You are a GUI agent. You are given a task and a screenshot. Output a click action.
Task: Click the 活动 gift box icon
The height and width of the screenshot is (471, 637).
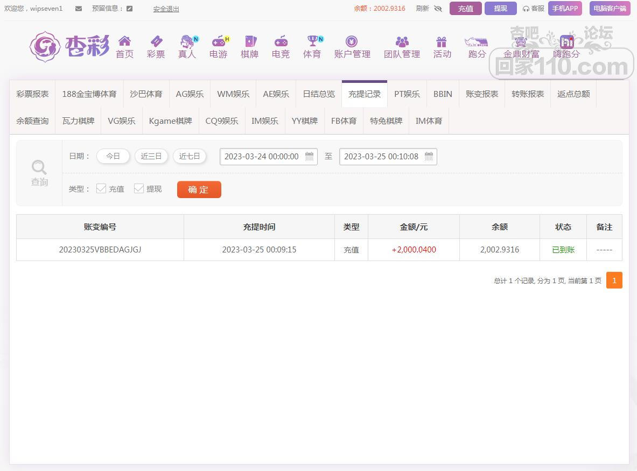tap(442, 41)
